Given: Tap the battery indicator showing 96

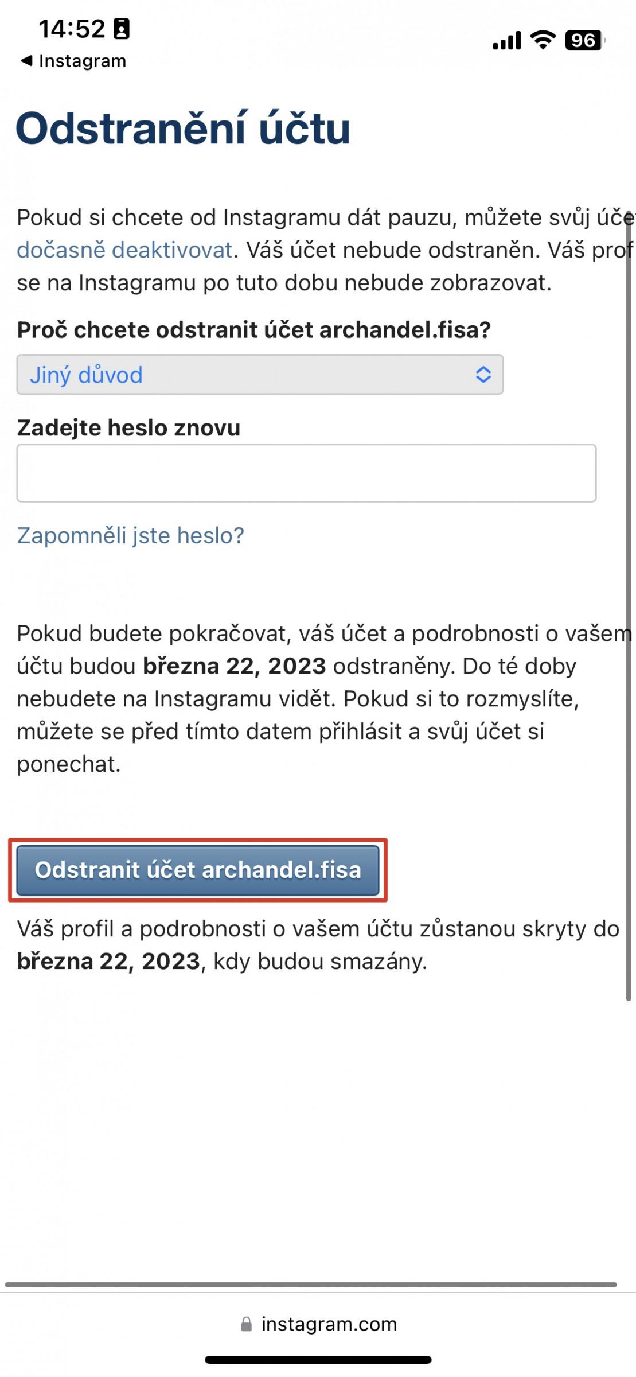Looking at the screenshot, I should 585,40.
